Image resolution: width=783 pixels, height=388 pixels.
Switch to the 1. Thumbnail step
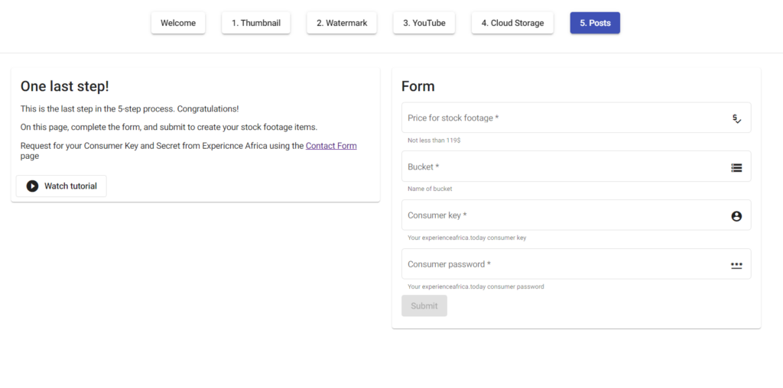click(255, 23)
